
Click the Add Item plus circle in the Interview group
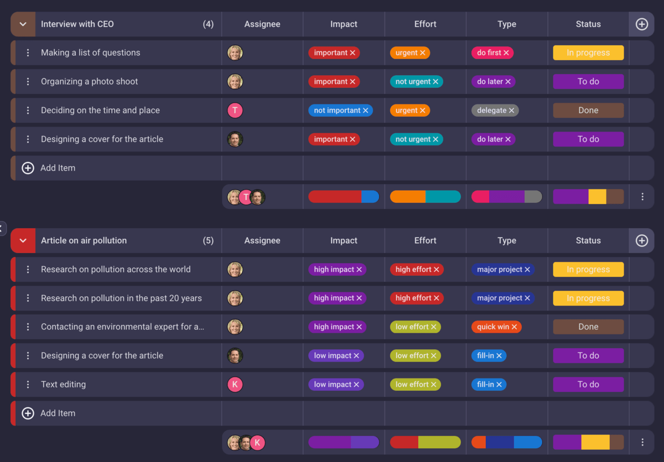click(x=28, y=167)
